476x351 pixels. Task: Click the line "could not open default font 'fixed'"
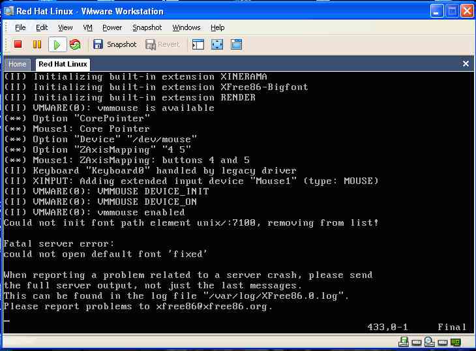(106, 254)
